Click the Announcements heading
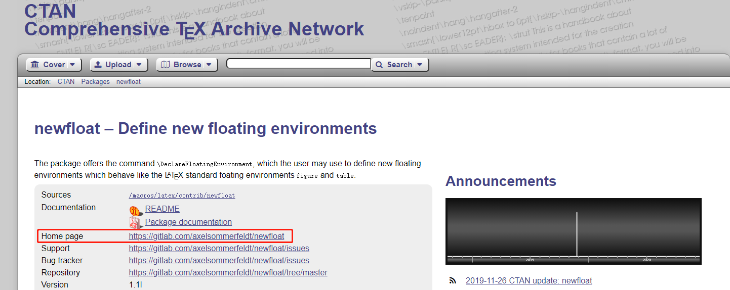 coord(501,181)
